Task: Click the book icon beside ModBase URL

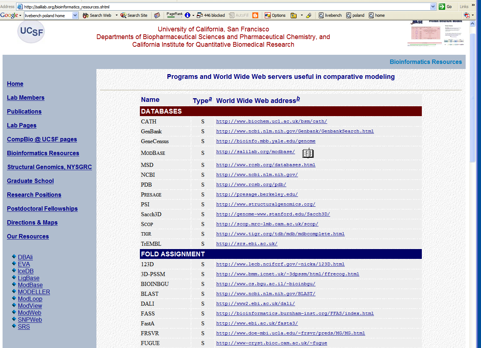Action: click(x=308, y=153)
